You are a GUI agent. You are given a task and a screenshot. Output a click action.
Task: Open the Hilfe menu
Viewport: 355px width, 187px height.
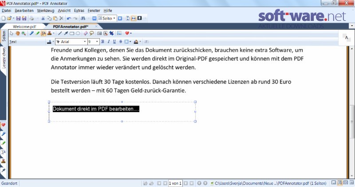point(108,11)
